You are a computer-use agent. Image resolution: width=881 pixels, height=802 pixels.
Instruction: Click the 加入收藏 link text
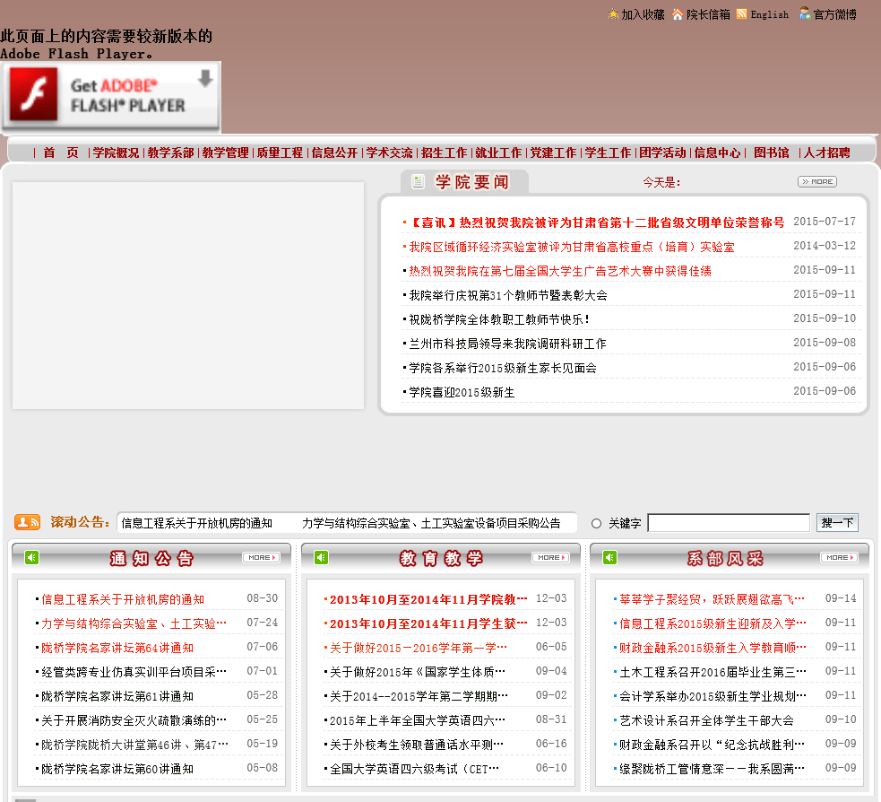[643, 14]
